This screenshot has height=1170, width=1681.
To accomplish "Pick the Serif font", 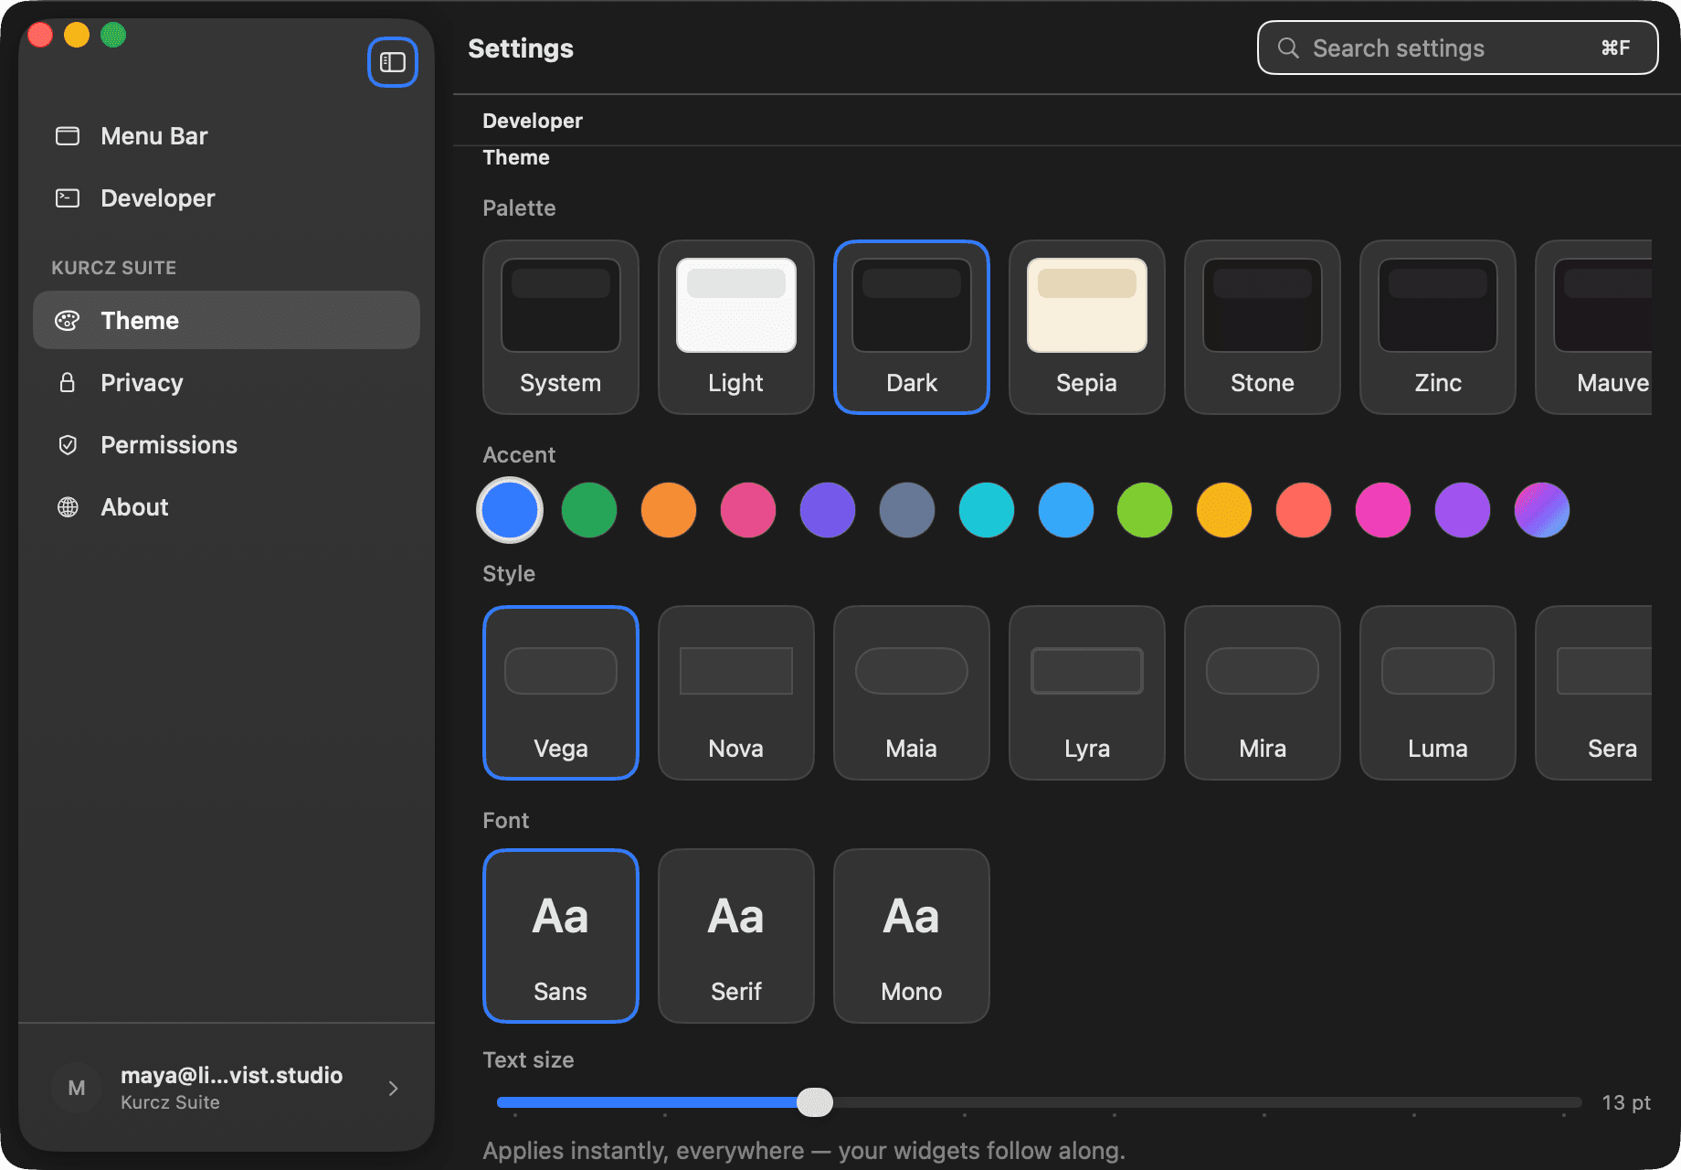I will point(736,936).
